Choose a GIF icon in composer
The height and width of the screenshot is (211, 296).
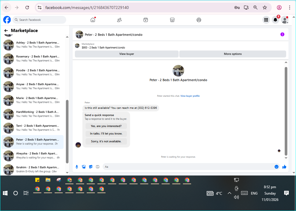point(98,167)
